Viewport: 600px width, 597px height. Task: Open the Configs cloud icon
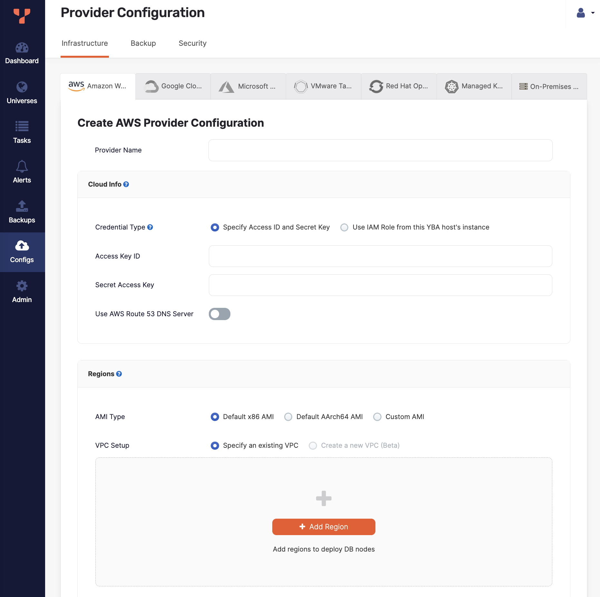click(x=22, y=246)
